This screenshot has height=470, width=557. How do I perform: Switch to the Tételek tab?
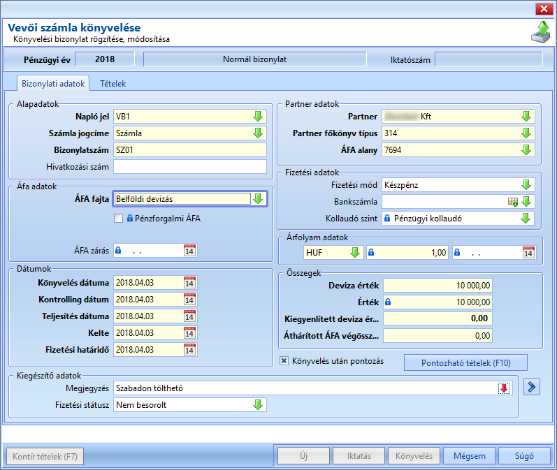113,84
